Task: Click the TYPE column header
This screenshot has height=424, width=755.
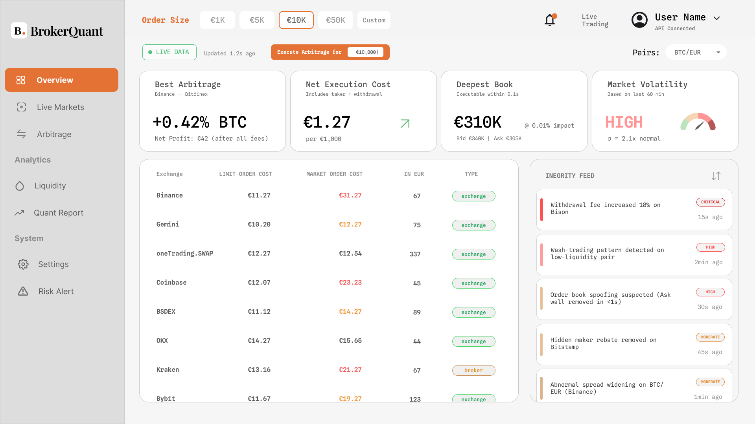Action: tap(471, 174)
